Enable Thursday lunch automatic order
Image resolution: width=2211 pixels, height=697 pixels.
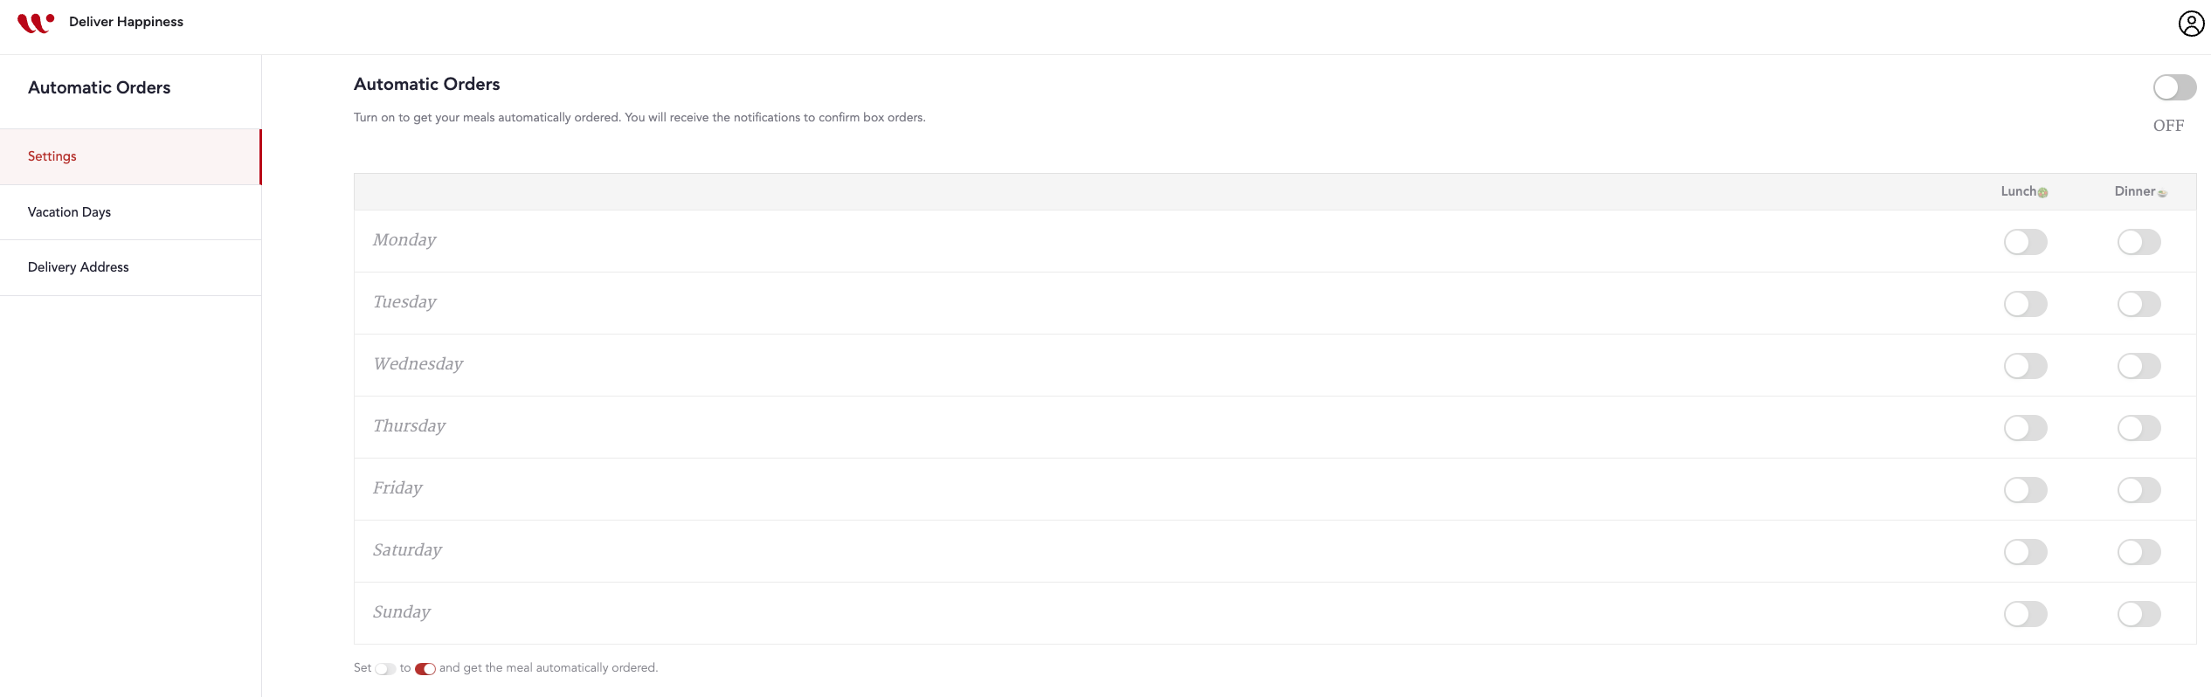coord(2025,428)
